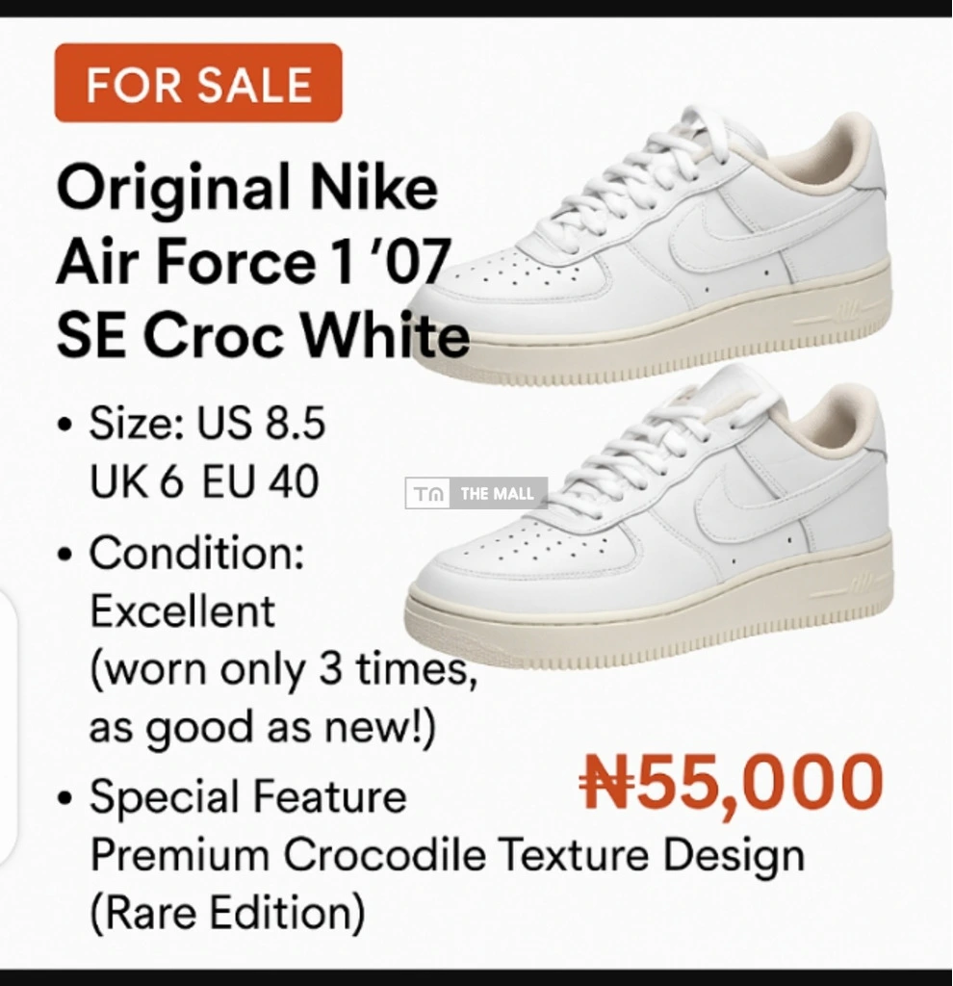The width and height of the screenshot is (953, 986).
Task: Click the orange FOR SALE badge
Action: point(198,83)
